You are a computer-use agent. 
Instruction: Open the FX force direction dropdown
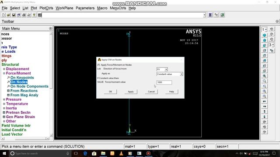[166, 69]
